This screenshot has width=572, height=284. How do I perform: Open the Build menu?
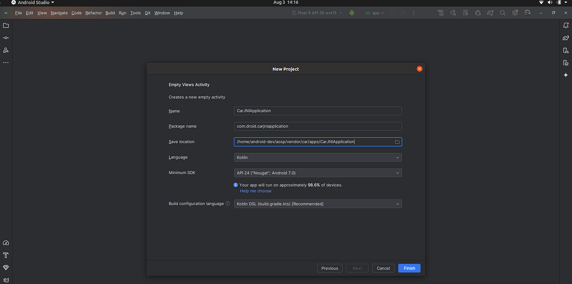(x=110, y=13)
